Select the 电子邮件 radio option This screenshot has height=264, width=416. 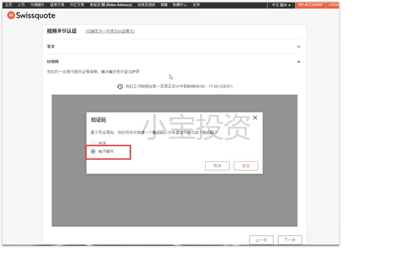[93, 152]
